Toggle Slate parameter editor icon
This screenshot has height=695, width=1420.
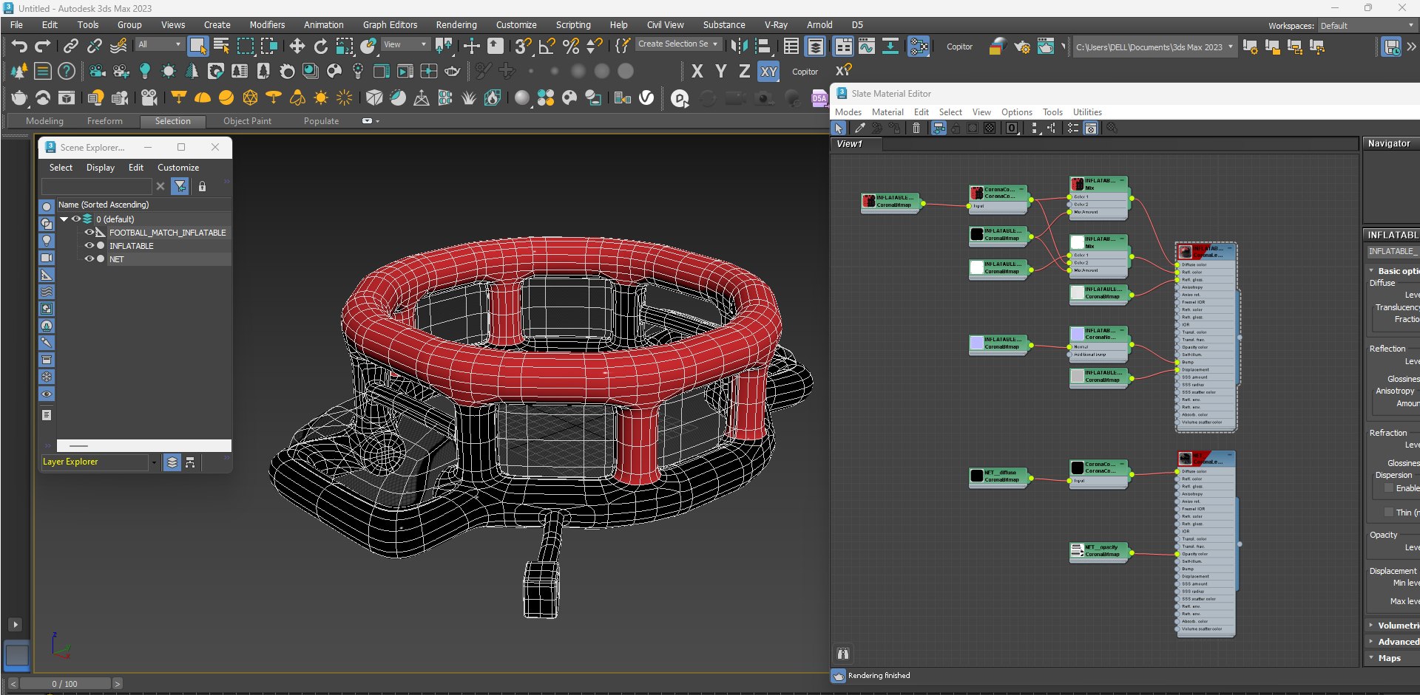click(1091, 129)
